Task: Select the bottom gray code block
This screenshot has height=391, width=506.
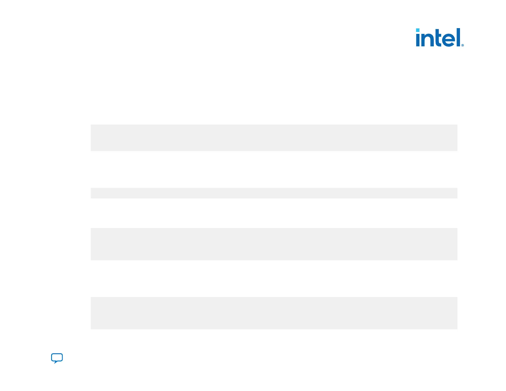Action: click(x=274, y=313)
